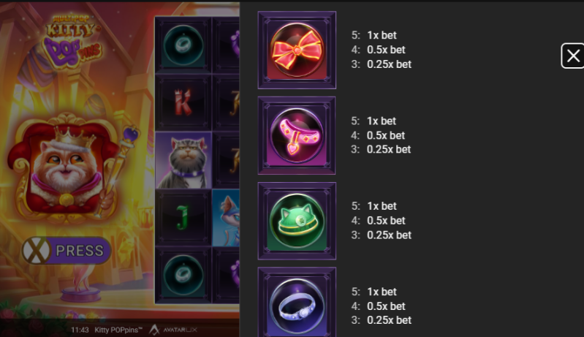
Task: Click the top teal ring orb symbol
Action: (x=183, y=45)
